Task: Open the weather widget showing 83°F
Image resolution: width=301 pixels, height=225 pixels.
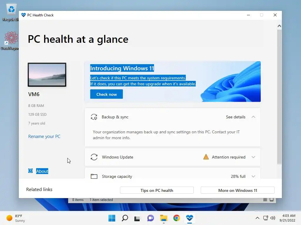Action: (16, 218)
